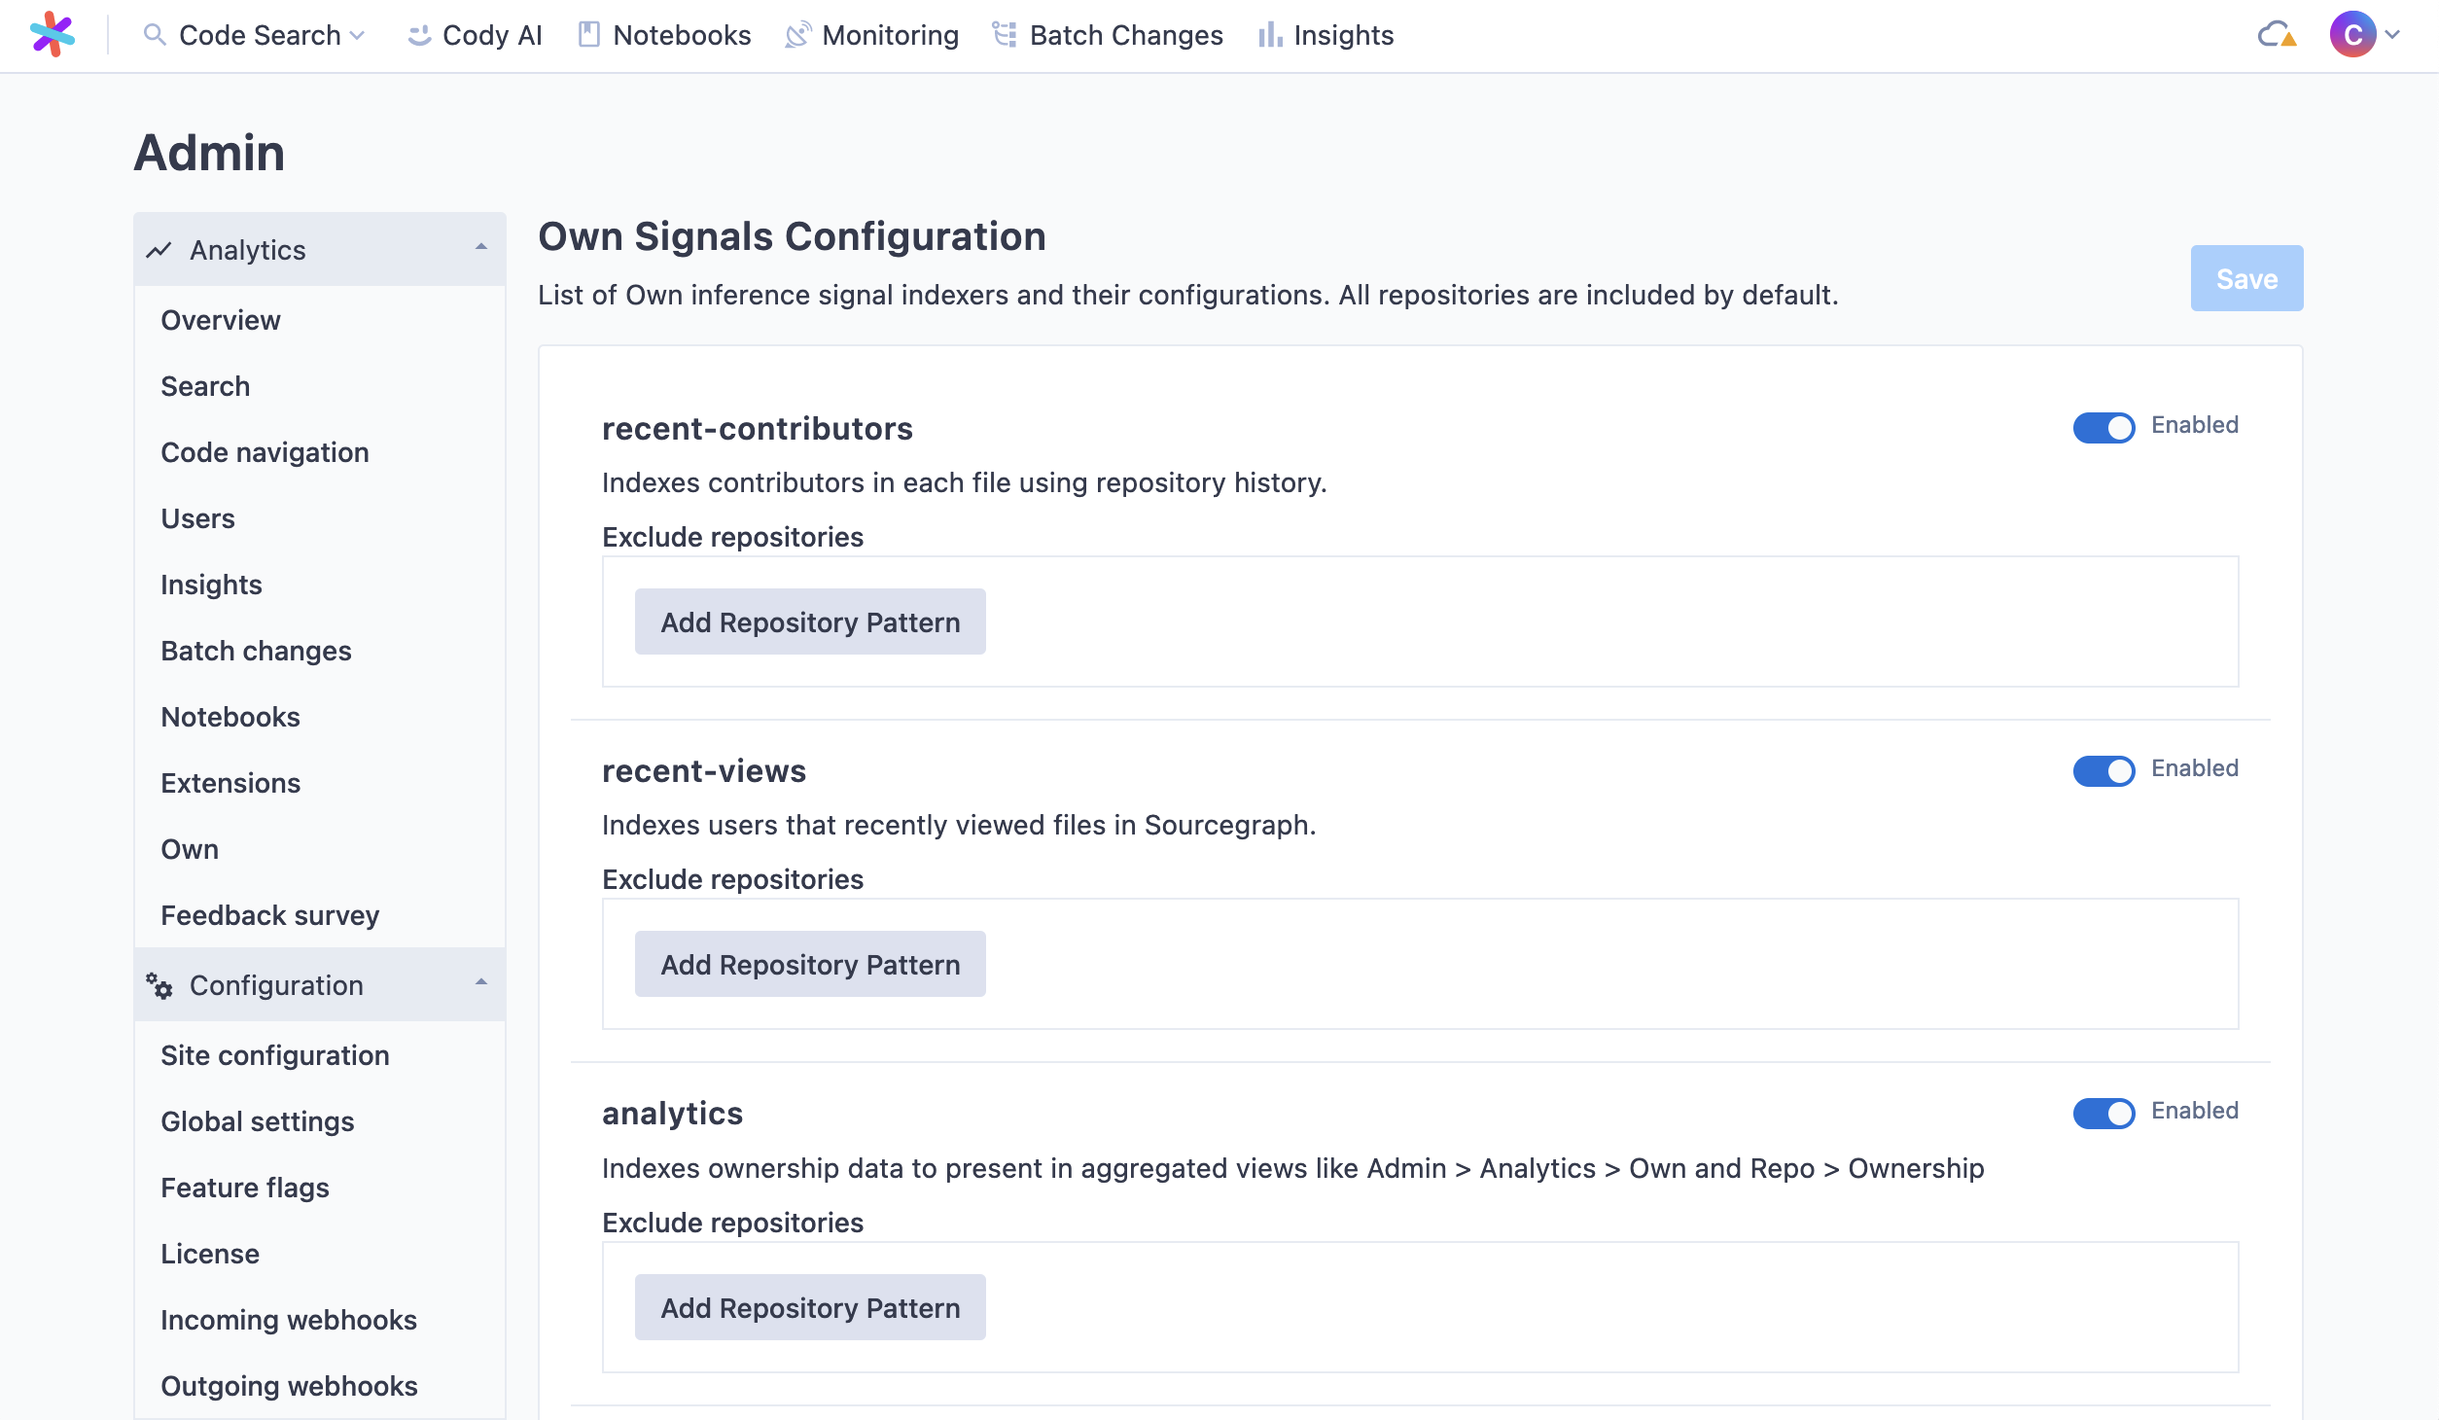Click the Analytics trend line icon
The image size is (2439, 1420).
point(159,250)
